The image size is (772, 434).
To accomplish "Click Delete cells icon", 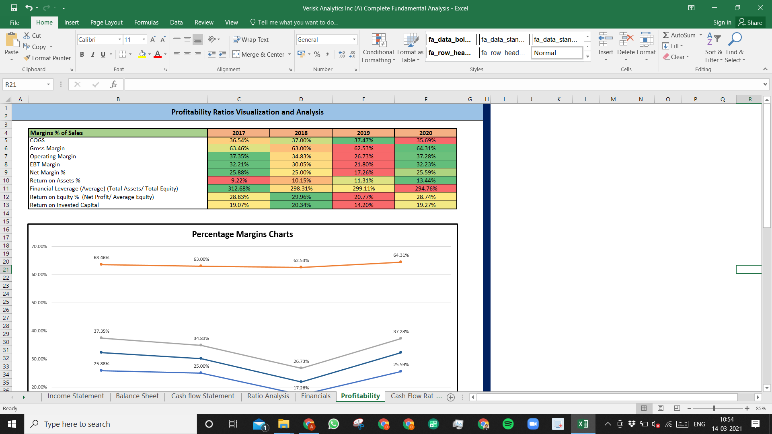I will [626, 40].
